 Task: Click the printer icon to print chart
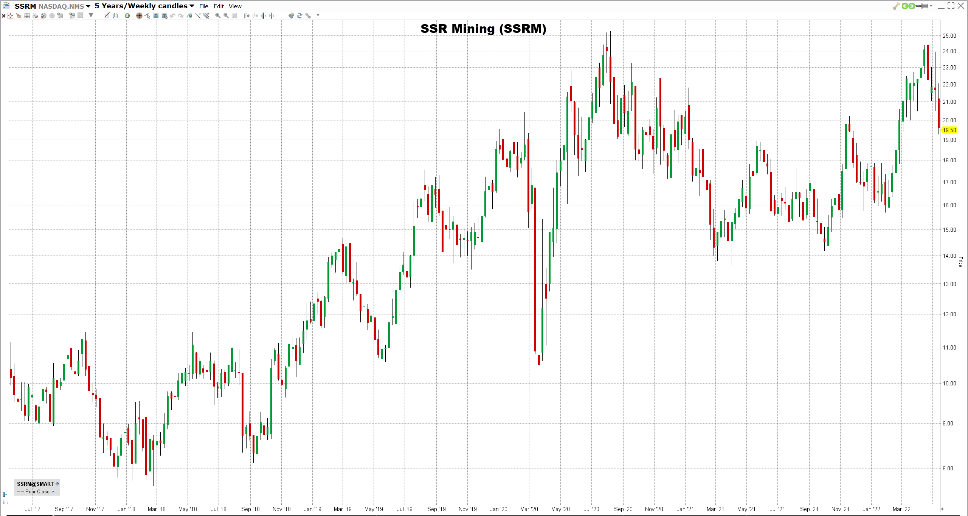35,15
